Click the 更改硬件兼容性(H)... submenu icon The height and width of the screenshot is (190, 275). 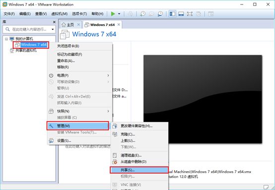point(115,126)
